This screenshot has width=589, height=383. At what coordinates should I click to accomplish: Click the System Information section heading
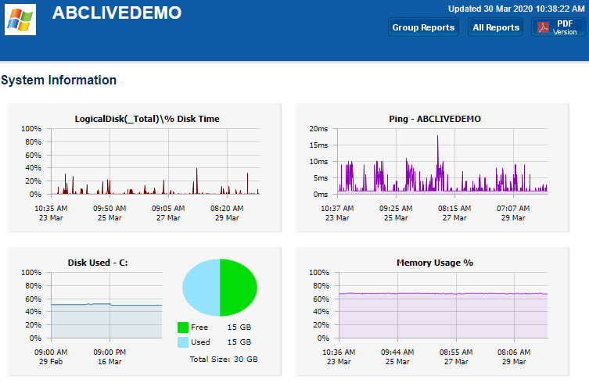pyautogui.click(x=59, y=80)
